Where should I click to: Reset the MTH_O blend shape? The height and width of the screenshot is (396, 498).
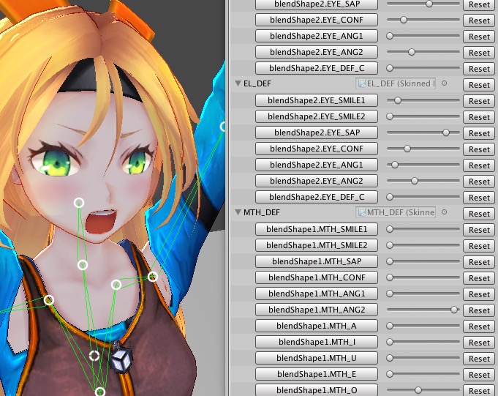(x=479, y=391)
